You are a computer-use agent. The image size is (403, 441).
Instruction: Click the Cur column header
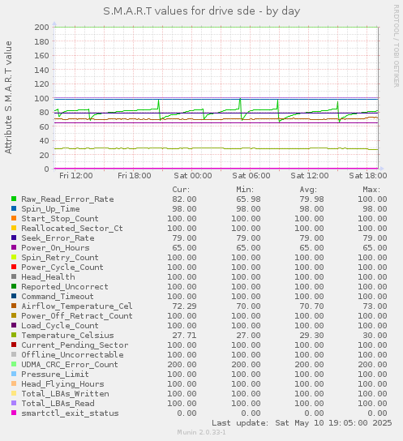pos(181,189)
